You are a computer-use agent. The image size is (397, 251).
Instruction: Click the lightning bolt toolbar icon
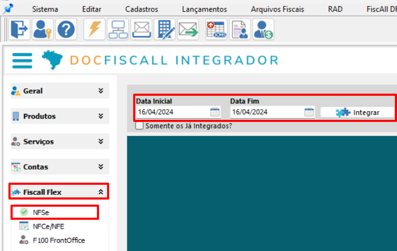click(94, 29)
